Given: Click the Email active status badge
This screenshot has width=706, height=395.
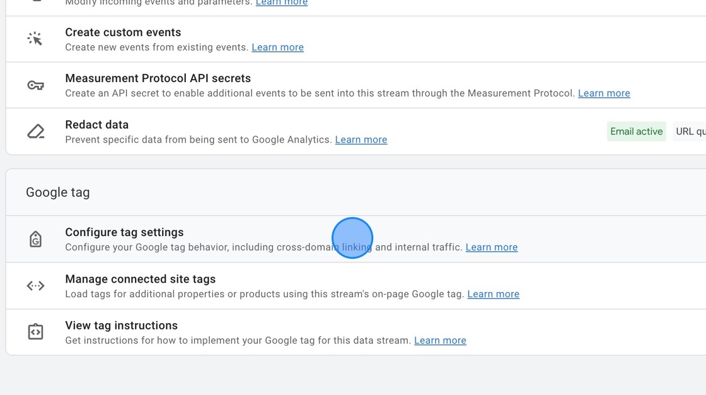Looking at the screenshot, I should 636,131.
